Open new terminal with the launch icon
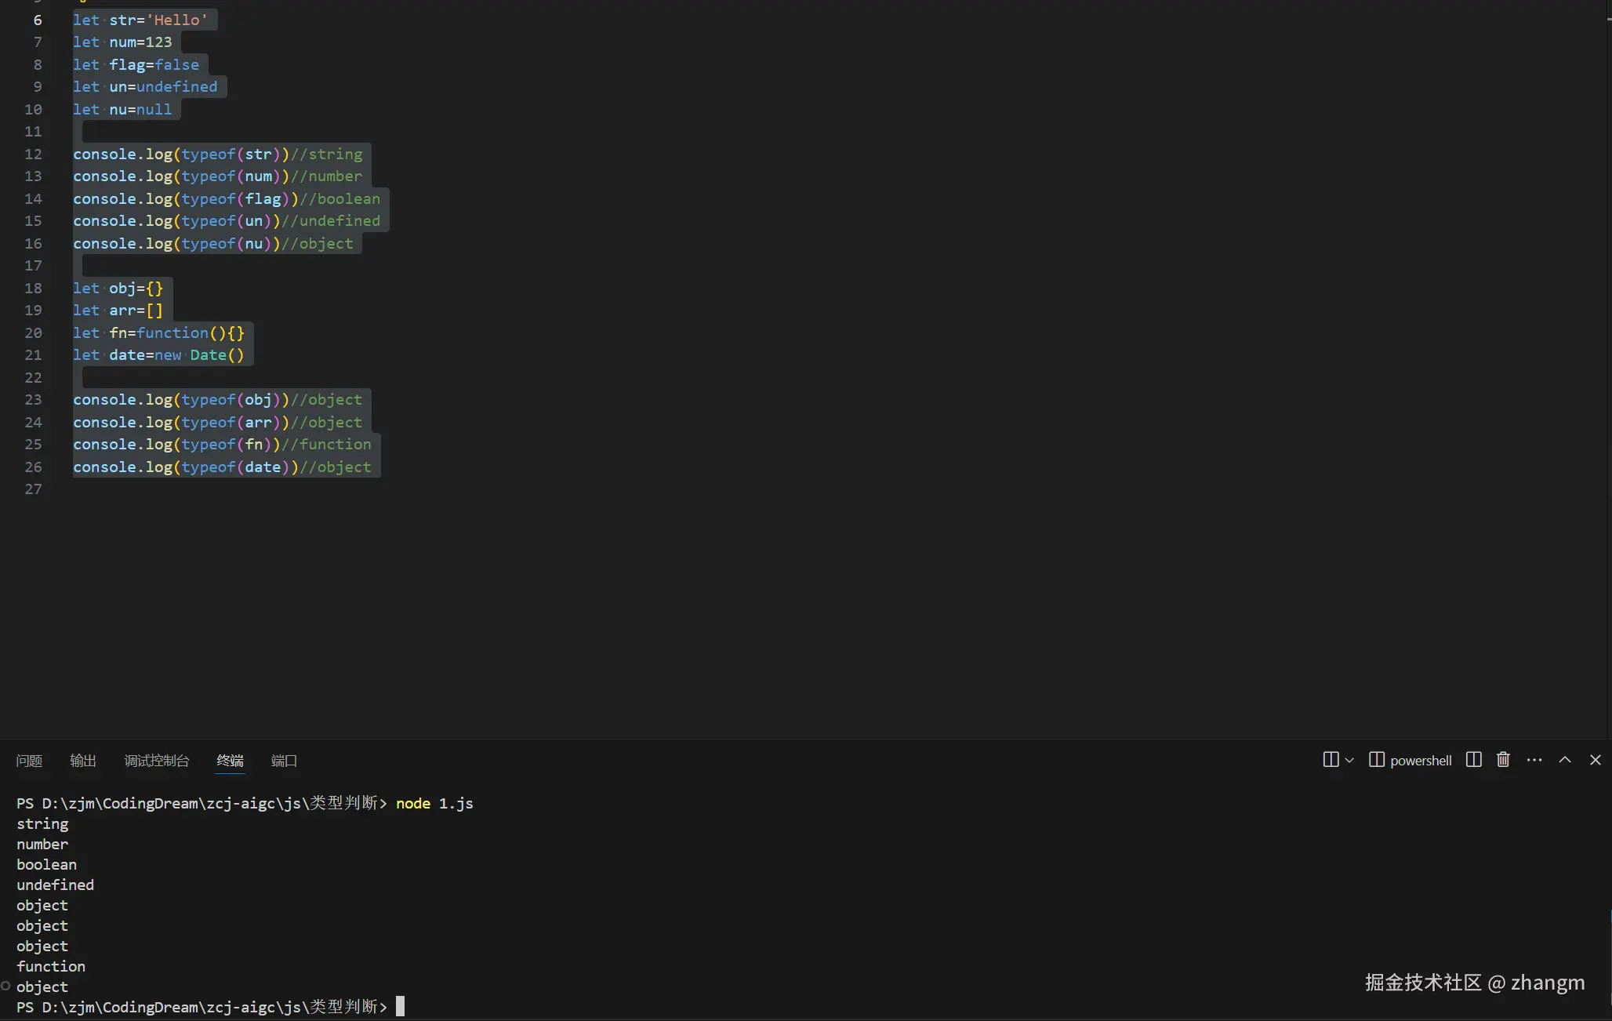1612x1021 pixels. point(1331,760)
